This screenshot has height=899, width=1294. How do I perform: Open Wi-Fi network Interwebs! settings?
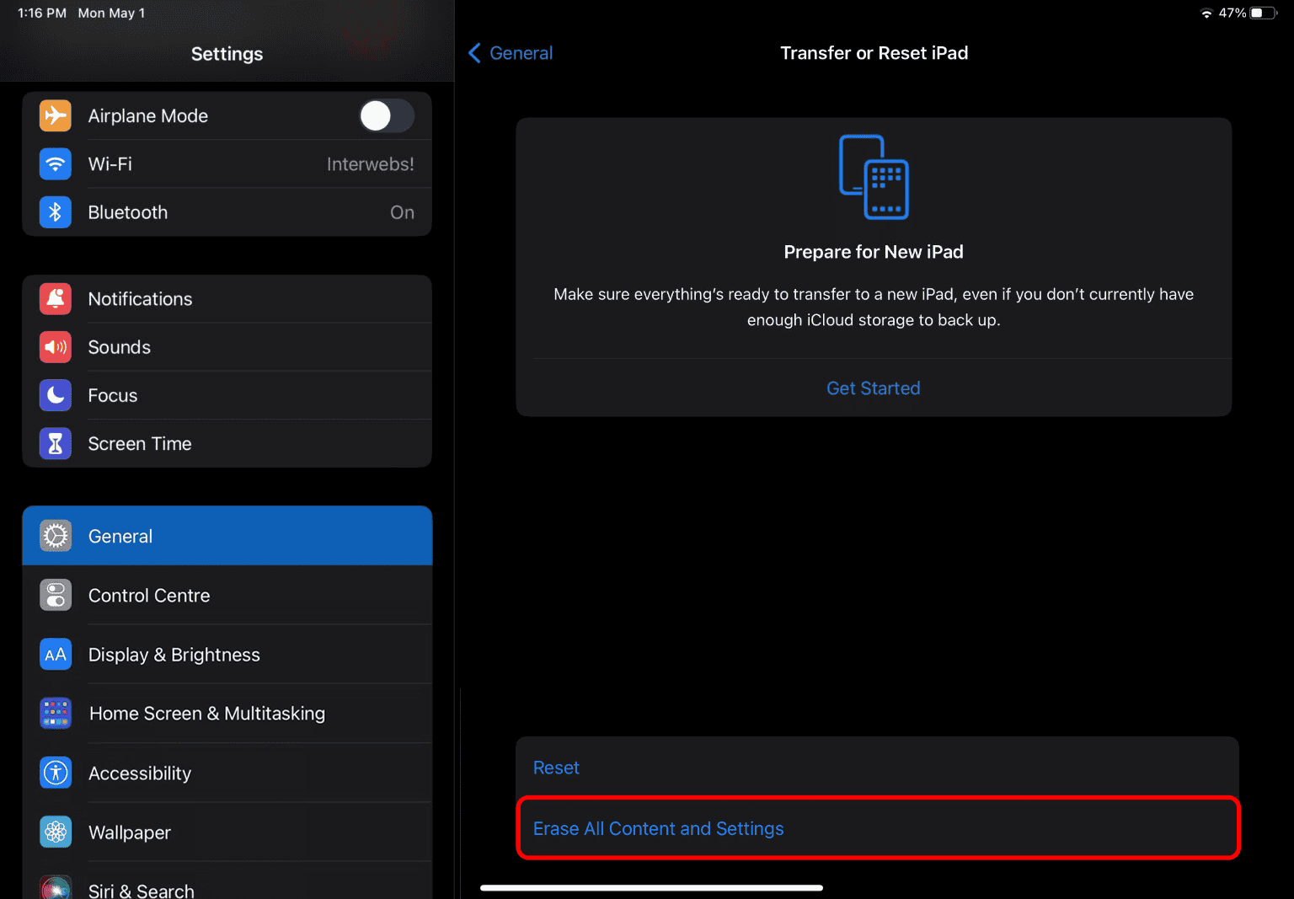pyautogui.click(x=370, y=164)
